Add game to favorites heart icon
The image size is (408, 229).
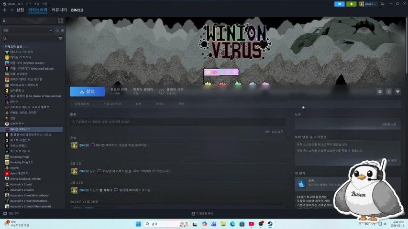[x=397, y=92]
